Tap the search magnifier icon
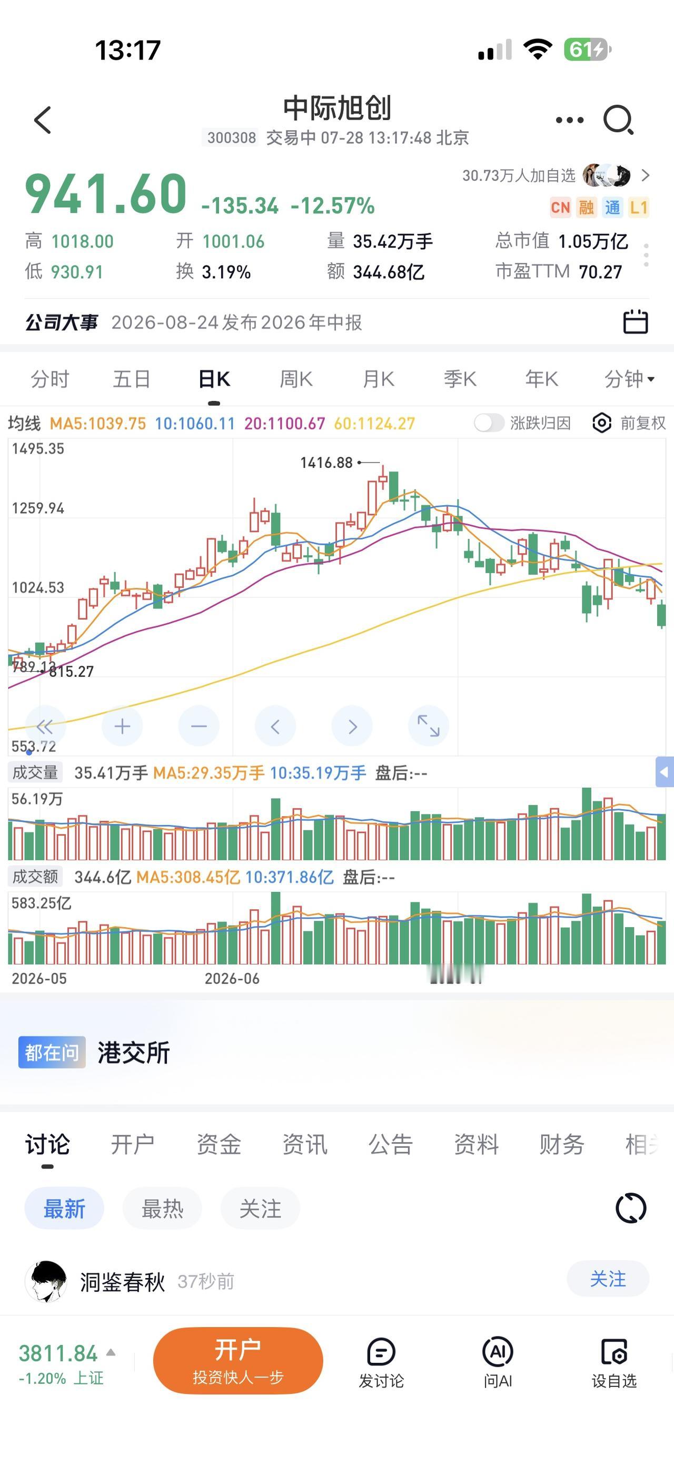Image resolution: width=674 pixels, height=1465 pixels. click(618, 120)
